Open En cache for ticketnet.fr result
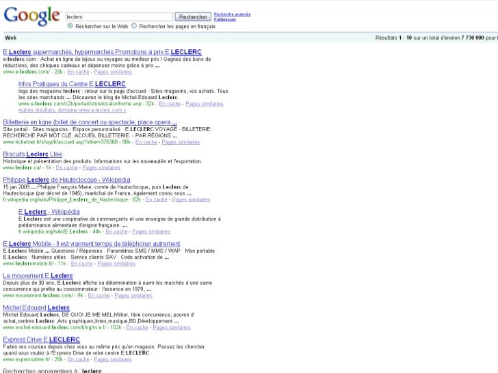498x373 pixels. (x=146, y=142)
